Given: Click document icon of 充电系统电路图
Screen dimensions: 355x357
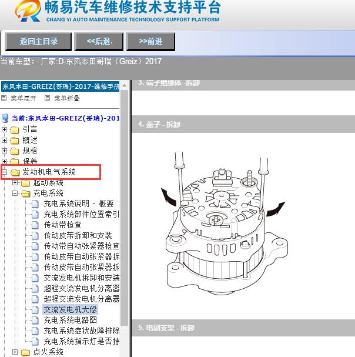Looking at the screenshot, I should 35,321.
